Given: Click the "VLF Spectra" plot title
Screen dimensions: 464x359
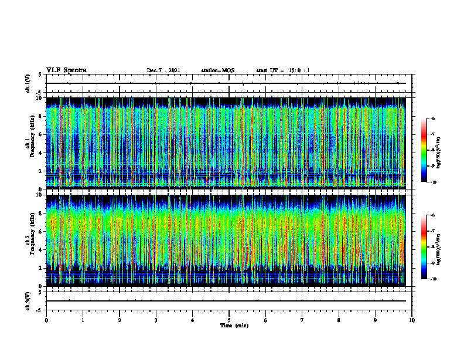Looking at the screenshot, I should [x=66, y=70].
